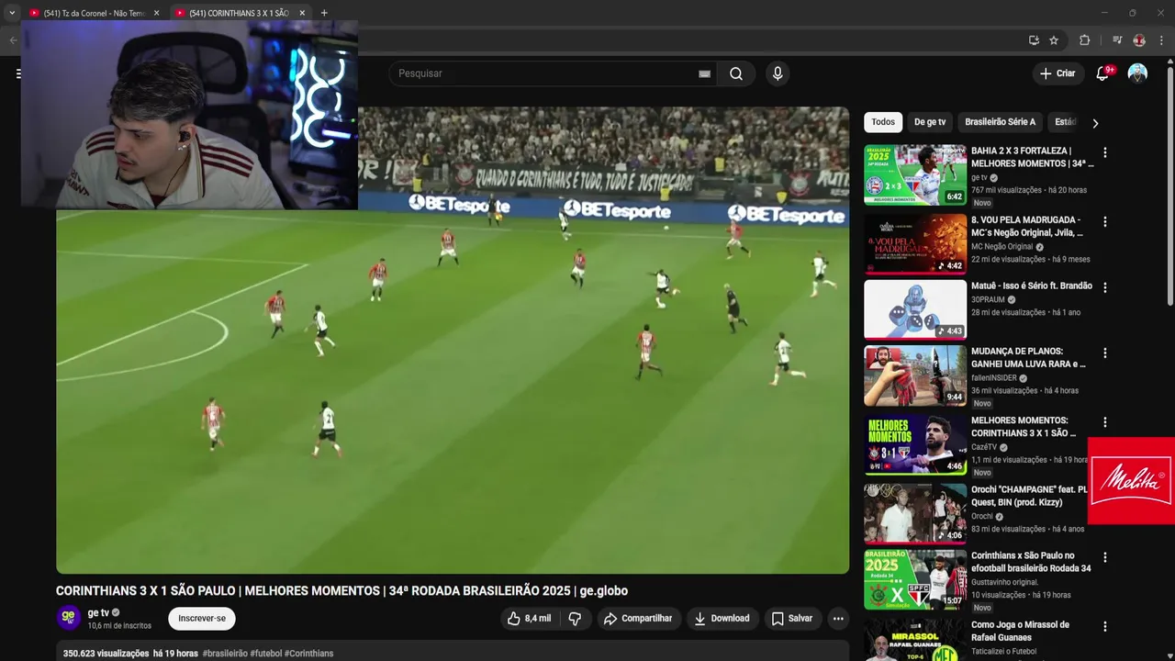This screenshot has width=1175, height=661.
Task: Open Corinthians x São Paulo efootball thumbnail
Action: pyautogui.click(x=915, y=579)
